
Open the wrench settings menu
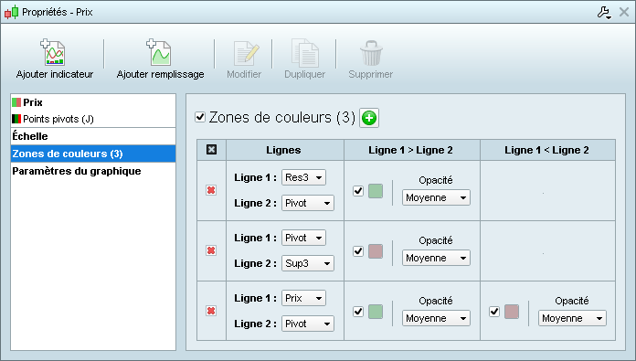coord(604,13)
